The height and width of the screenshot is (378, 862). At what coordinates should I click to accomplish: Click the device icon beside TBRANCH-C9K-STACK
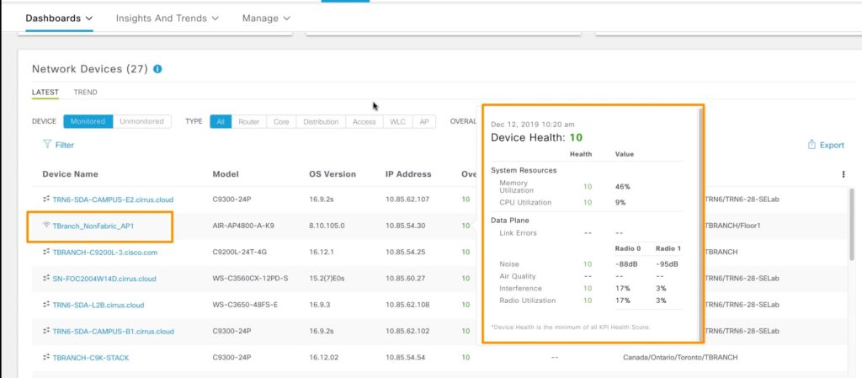[x=46, y=358]
